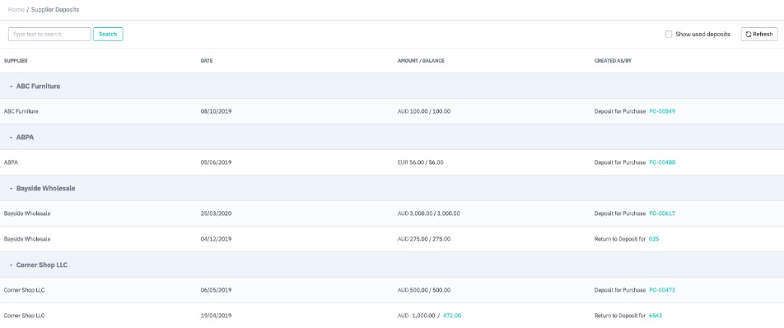Open the return deposit link 025
784x328 pixels.
click(x=654, y=239)
